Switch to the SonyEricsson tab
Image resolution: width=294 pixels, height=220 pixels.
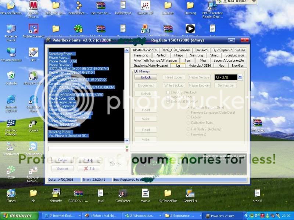point(234,55)
